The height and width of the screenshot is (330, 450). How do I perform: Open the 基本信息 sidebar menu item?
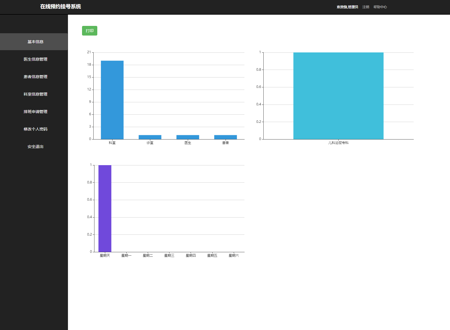pos(35,42)
